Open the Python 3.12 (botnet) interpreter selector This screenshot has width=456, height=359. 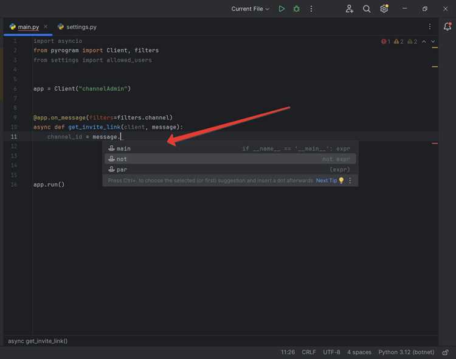(406, 352)
